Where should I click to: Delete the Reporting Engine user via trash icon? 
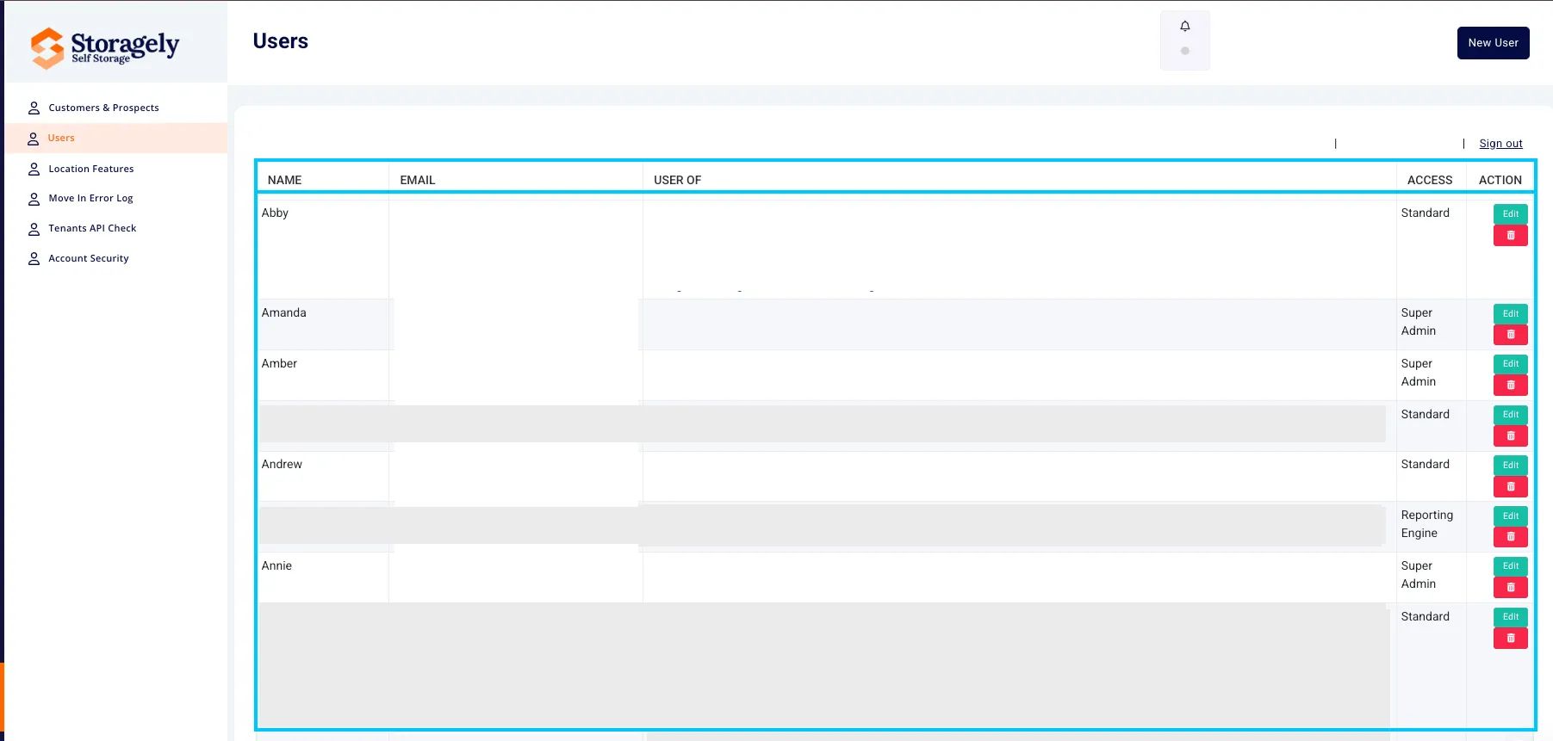coord(1511,537)
